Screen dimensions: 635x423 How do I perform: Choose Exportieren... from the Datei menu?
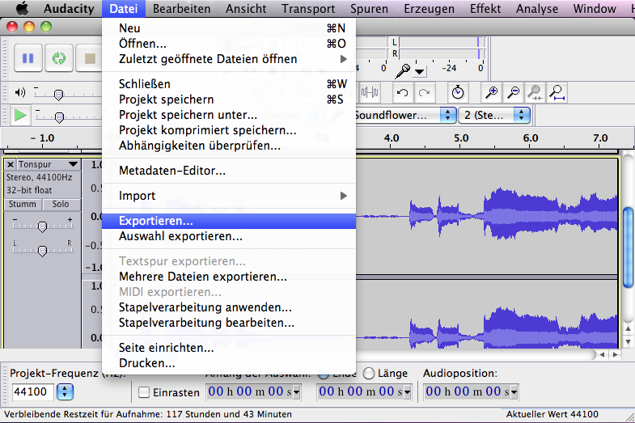pyautogui.click(x=156, y=220)
